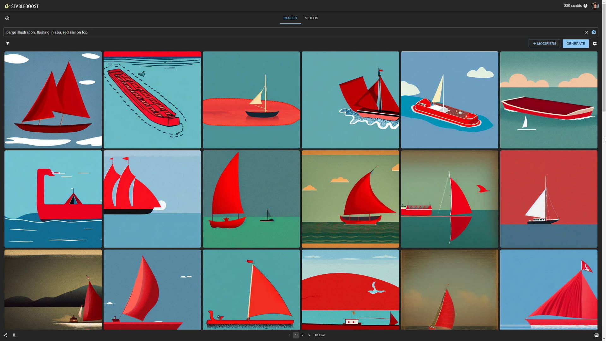Screen dimensions: 606x341
Task: Open the credits help question icon
Action: coord(585,6)
